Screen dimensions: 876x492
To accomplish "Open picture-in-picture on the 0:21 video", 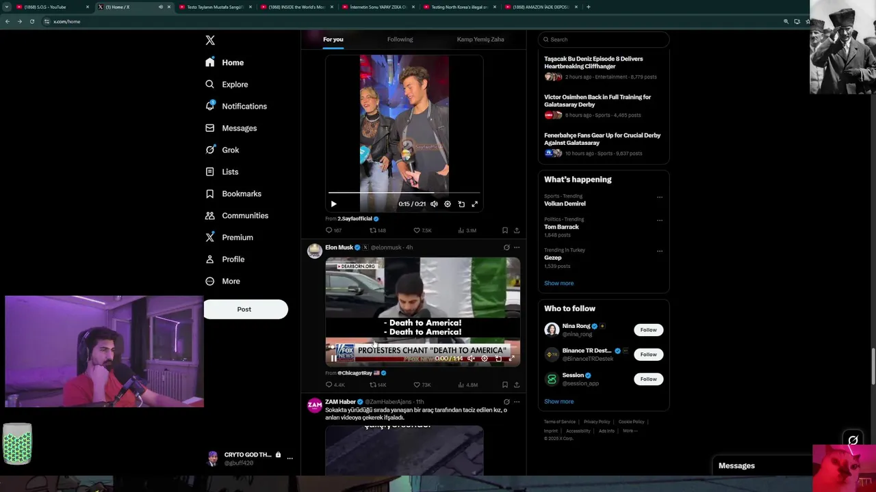I will point(461,204).
